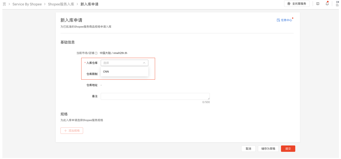Click 储存为草稿 to save the draft

[268, 149]
